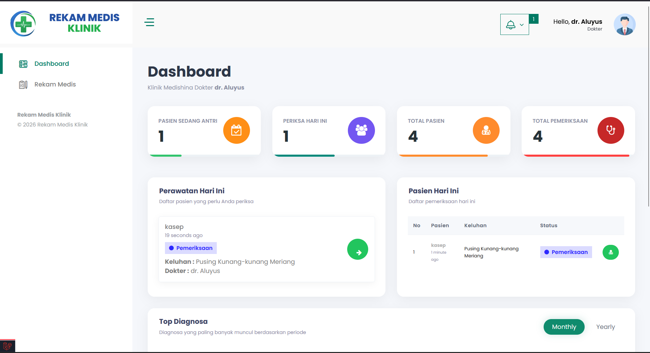The width and height of the screenshot is (650, 353).
Task: Click kasep name in Perawatan Hari Ini
Action: click(x=174, y=227)
